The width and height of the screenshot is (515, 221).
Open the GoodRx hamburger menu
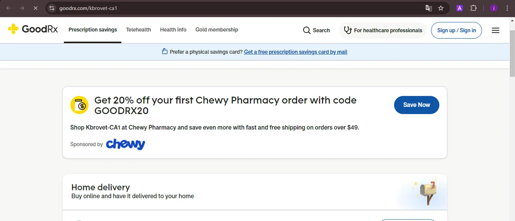pos(495,31)
